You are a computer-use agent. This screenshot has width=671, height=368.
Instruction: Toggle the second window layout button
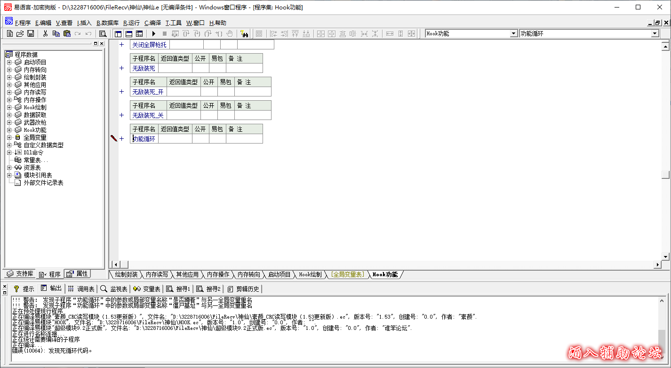coord(128,33)
